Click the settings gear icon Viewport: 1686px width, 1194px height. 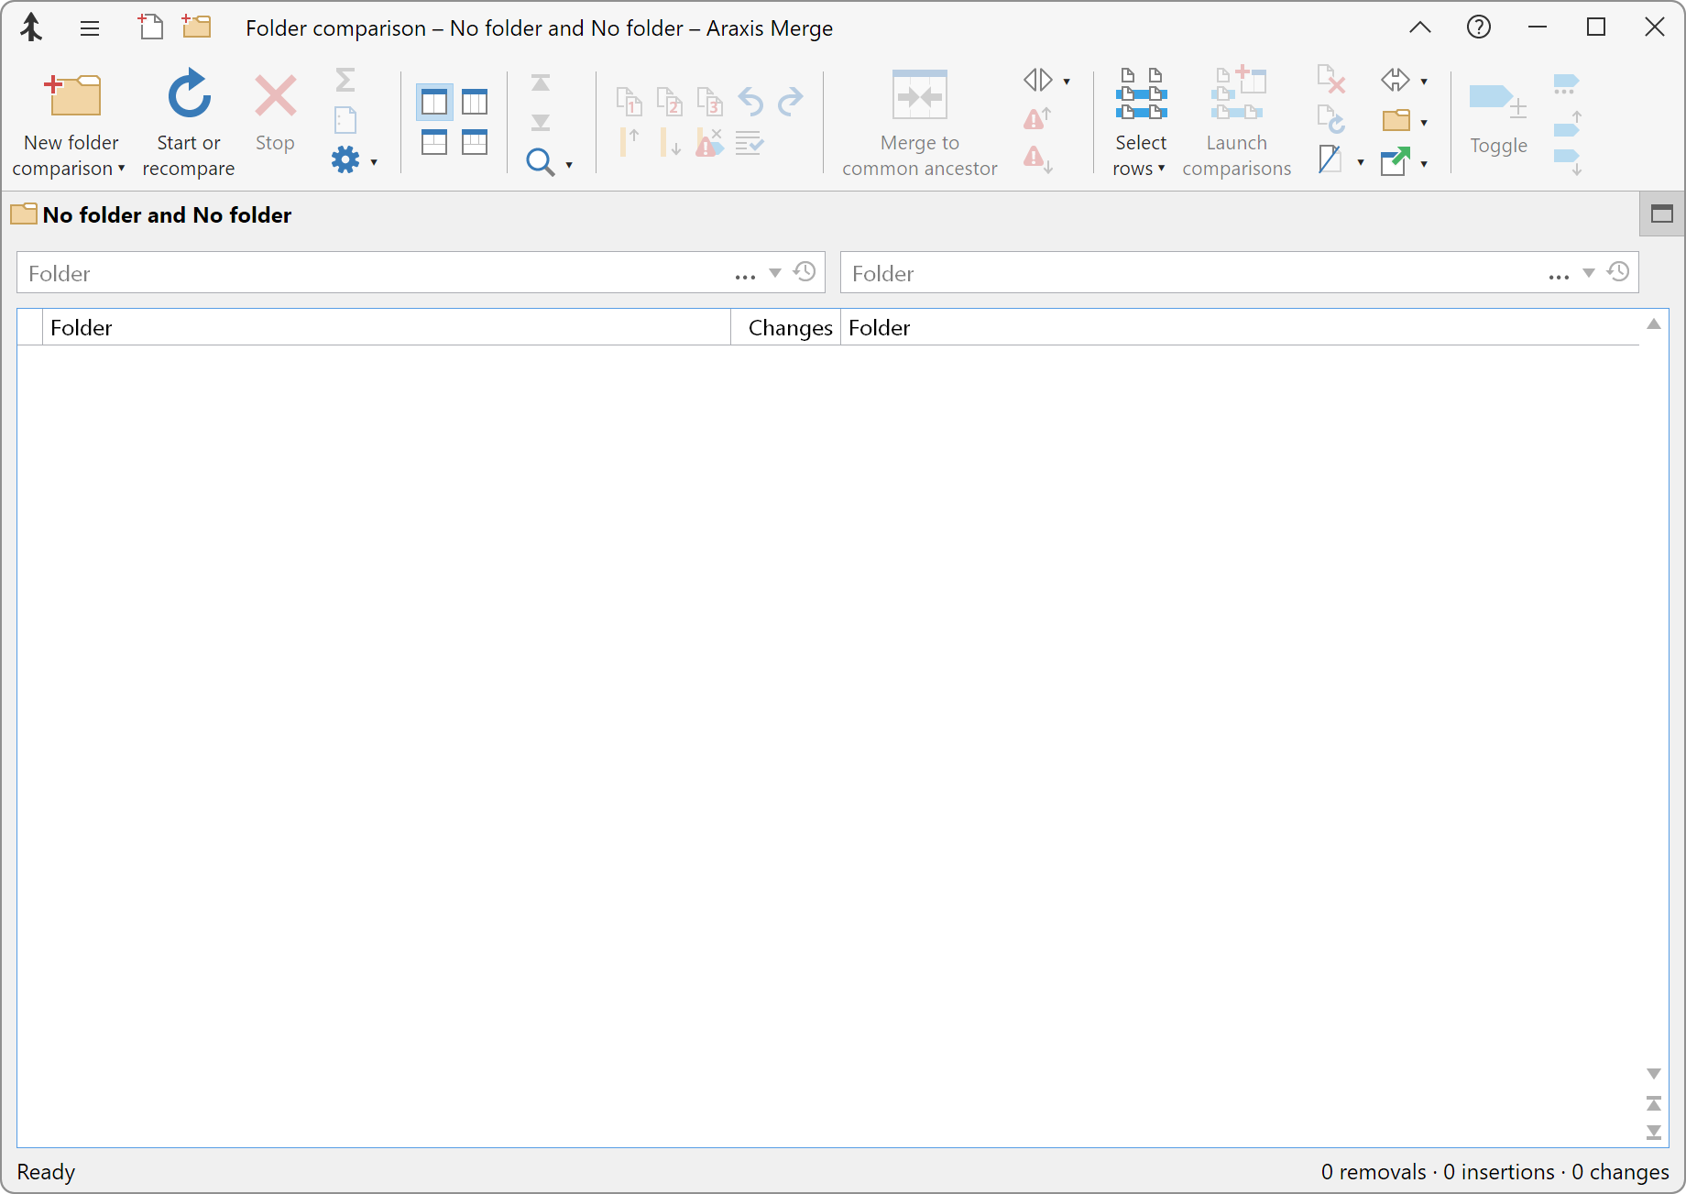[345, 159]
